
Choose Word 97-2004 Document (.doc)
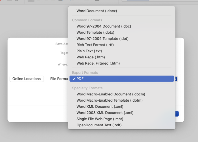[122, 26]
